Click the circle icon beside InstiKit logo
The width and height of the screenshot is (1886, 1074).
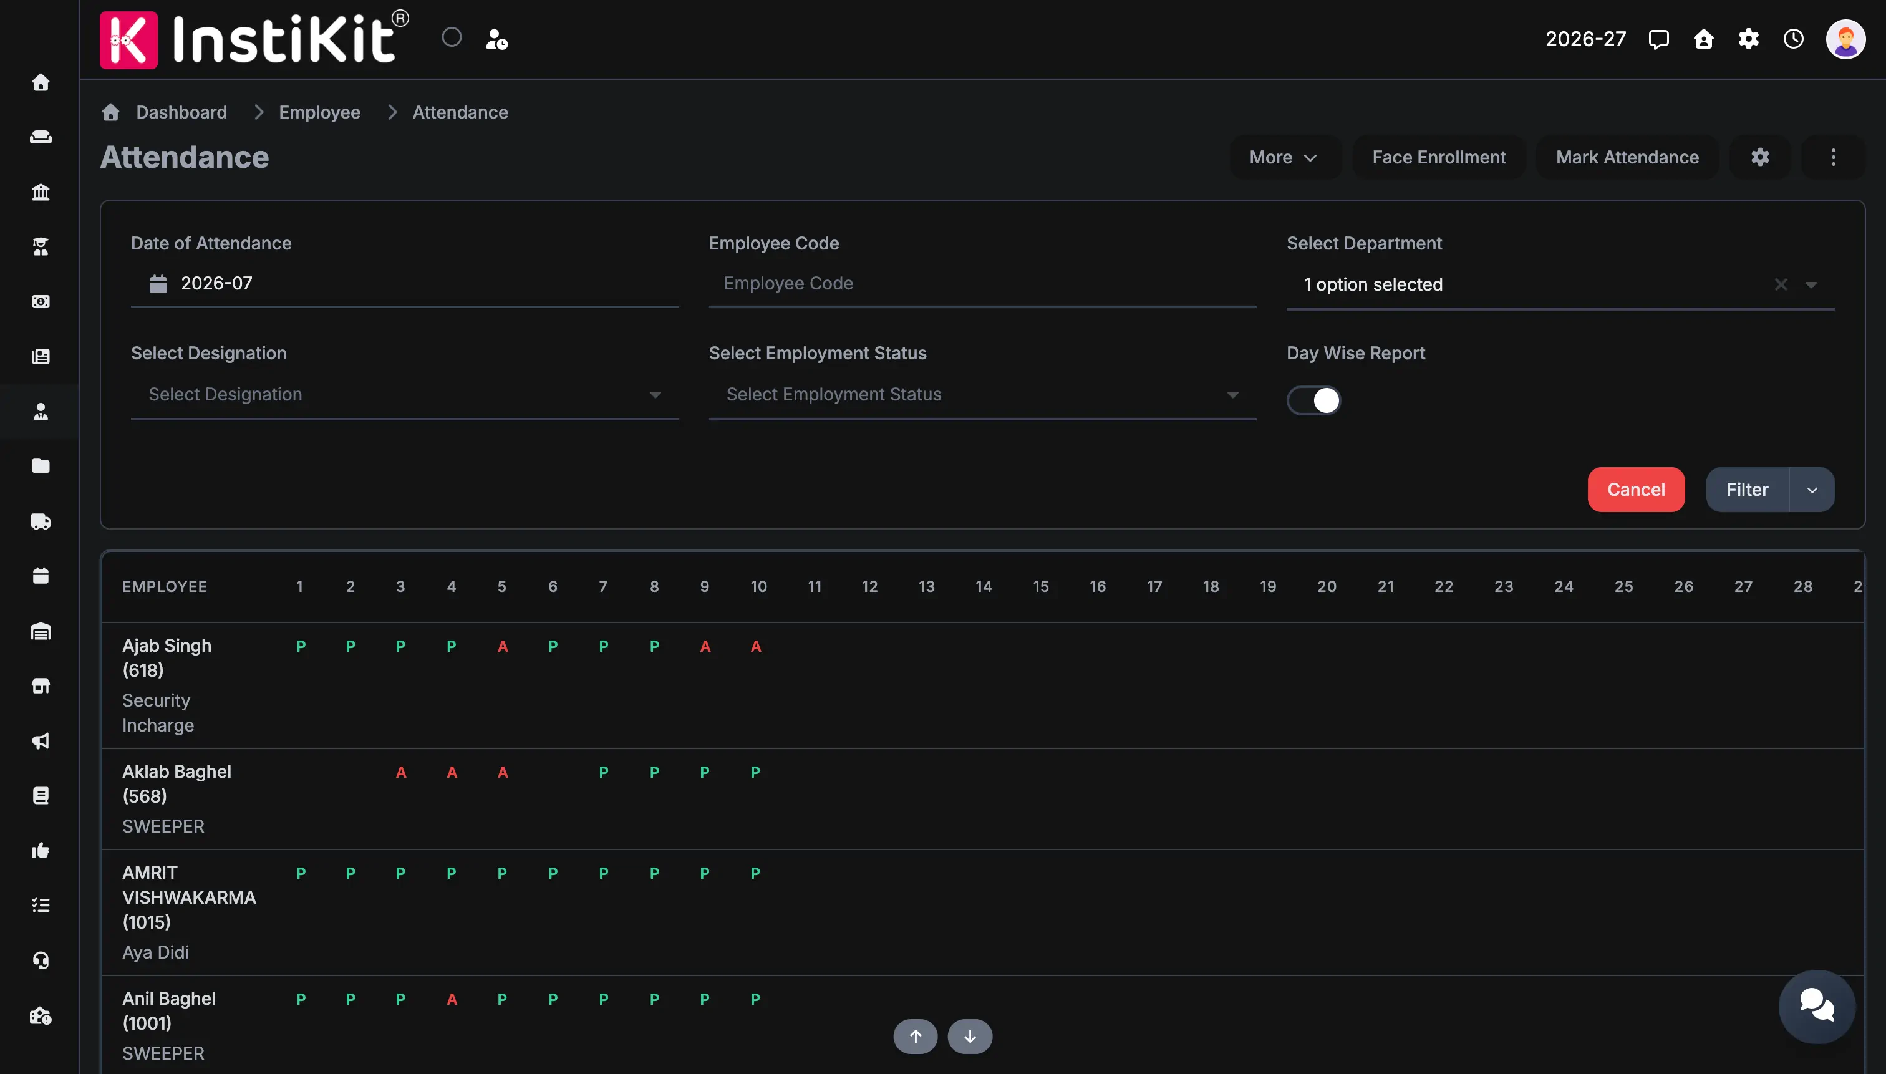click(x=452, y=37)
